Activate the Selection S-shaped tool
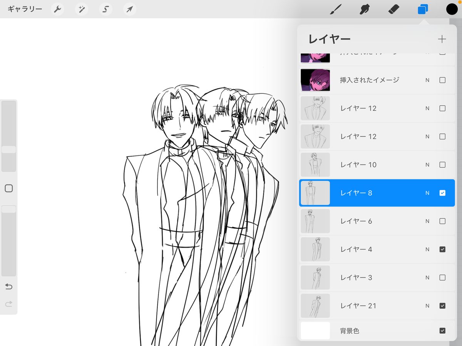 tap(105, 9)
